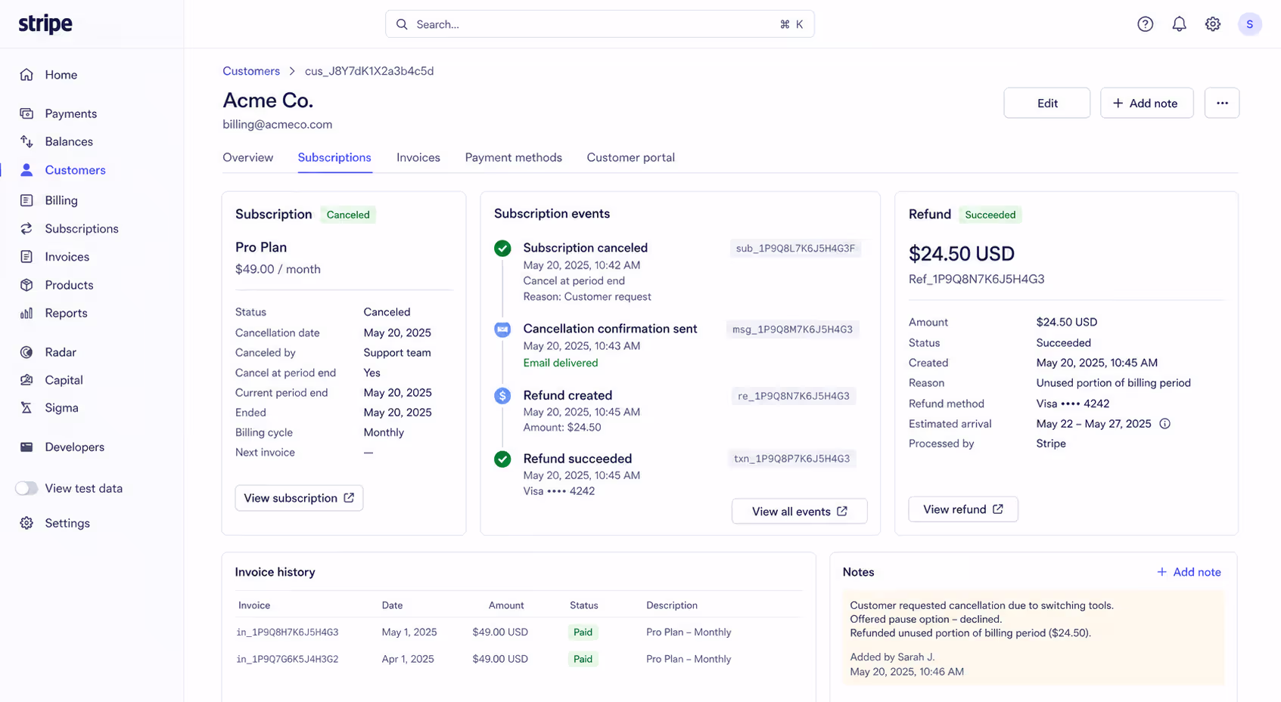The image size is (1281, 702).
Task: Switch to the Invoices tab
Action: [418, 157]
